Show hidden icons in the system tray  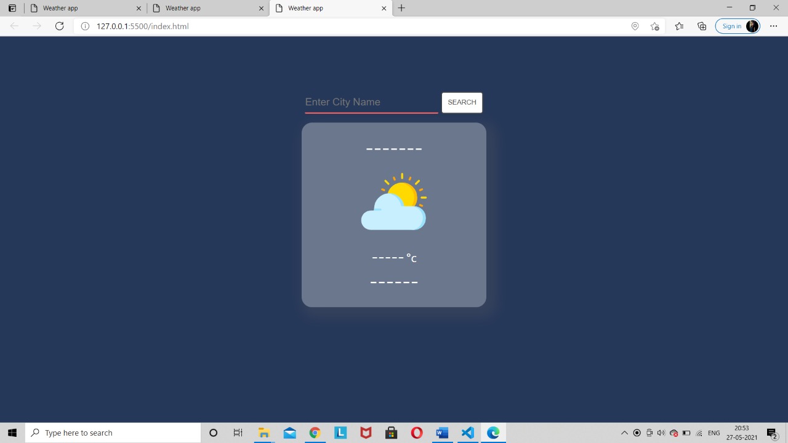tap(624, 433)
